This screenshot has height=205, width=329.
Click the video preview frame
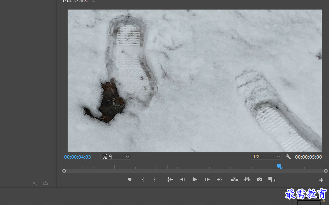pos(194,81)
